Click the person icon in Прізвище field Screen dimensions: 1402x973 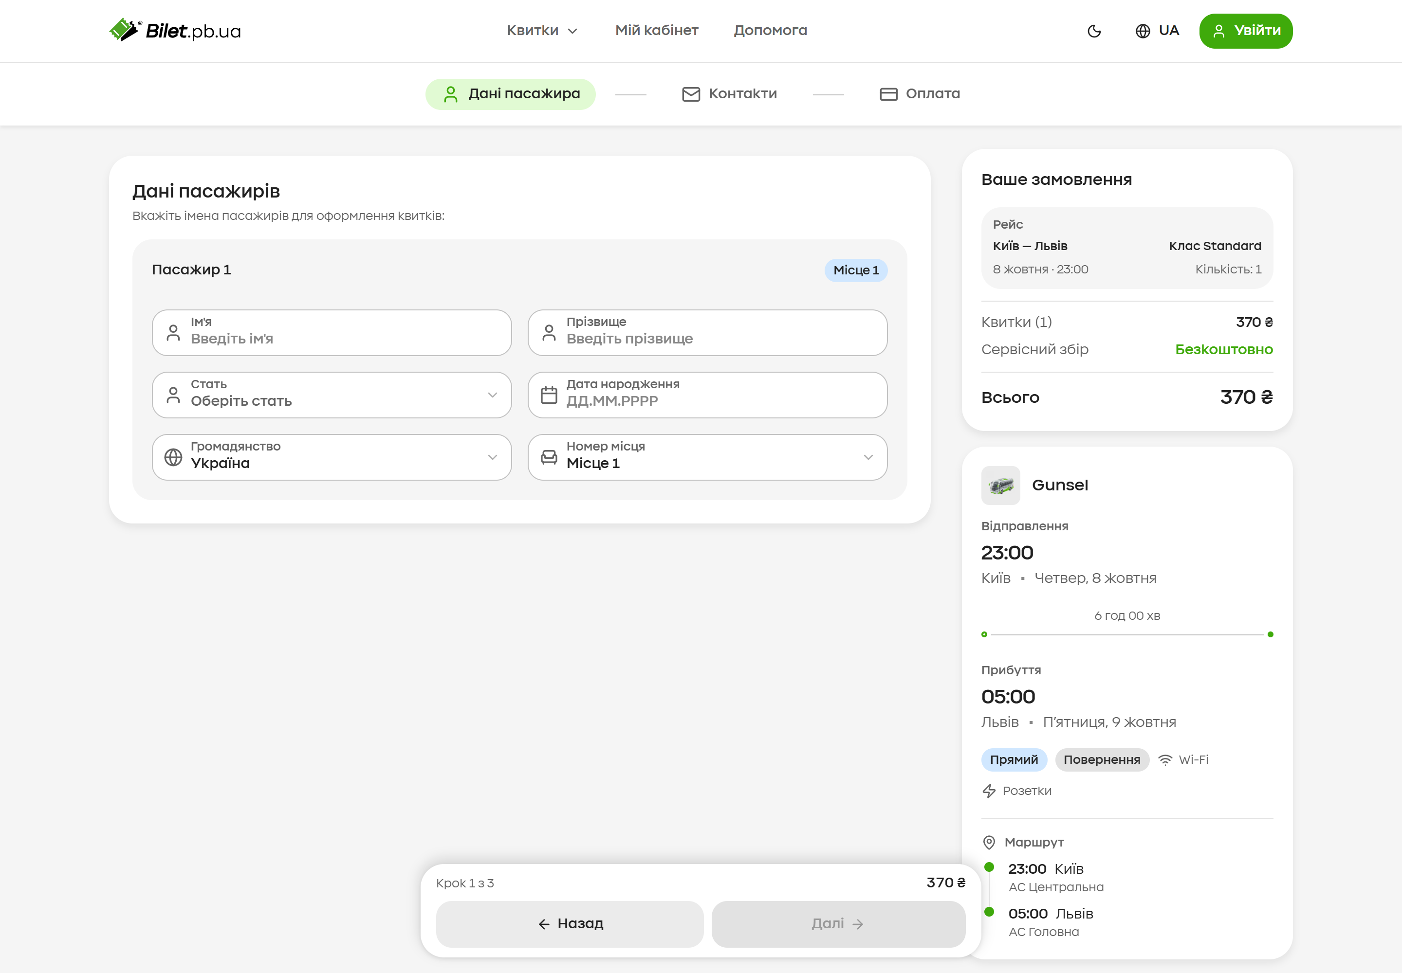coord(549,333)
